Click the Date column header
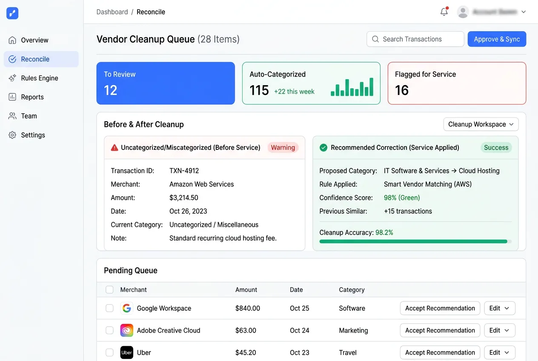 click(296, 289)
